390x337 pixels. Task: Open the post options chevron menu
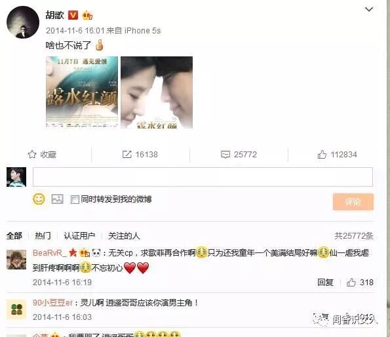coord(368,9)
